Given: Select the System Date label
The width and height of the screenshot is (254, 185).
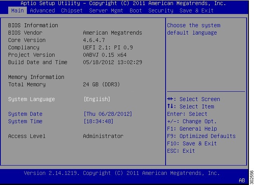Looking at the screenshot, I should (x=25, y=114).
